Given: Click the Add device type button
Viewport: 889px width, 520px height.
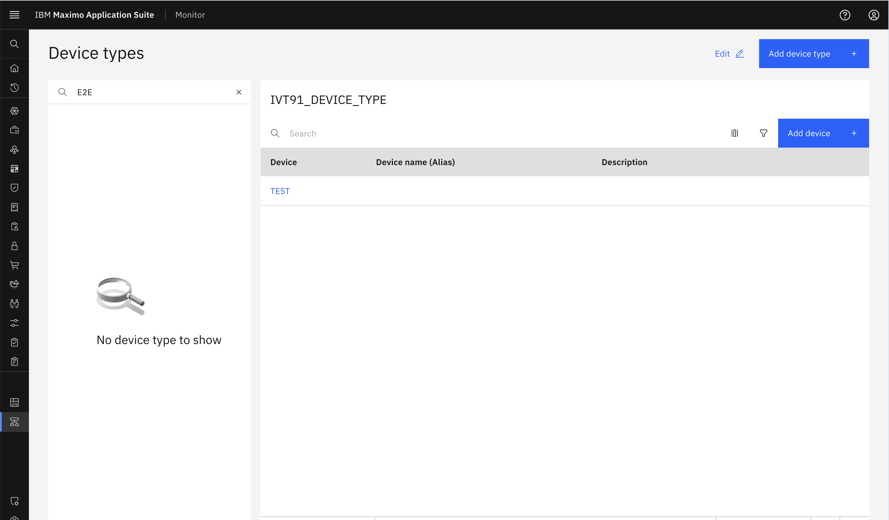Looking at the screenshot, I should [814, 54].
